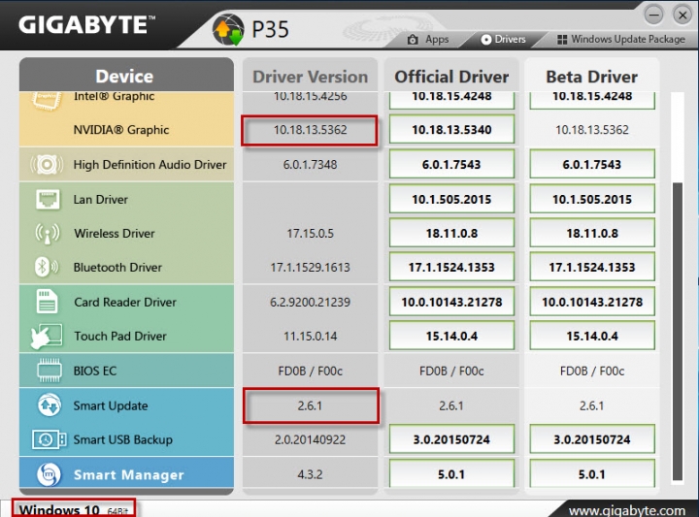
Task: Click the Wireless Driver antenna icon
Action: click(48, 234)
